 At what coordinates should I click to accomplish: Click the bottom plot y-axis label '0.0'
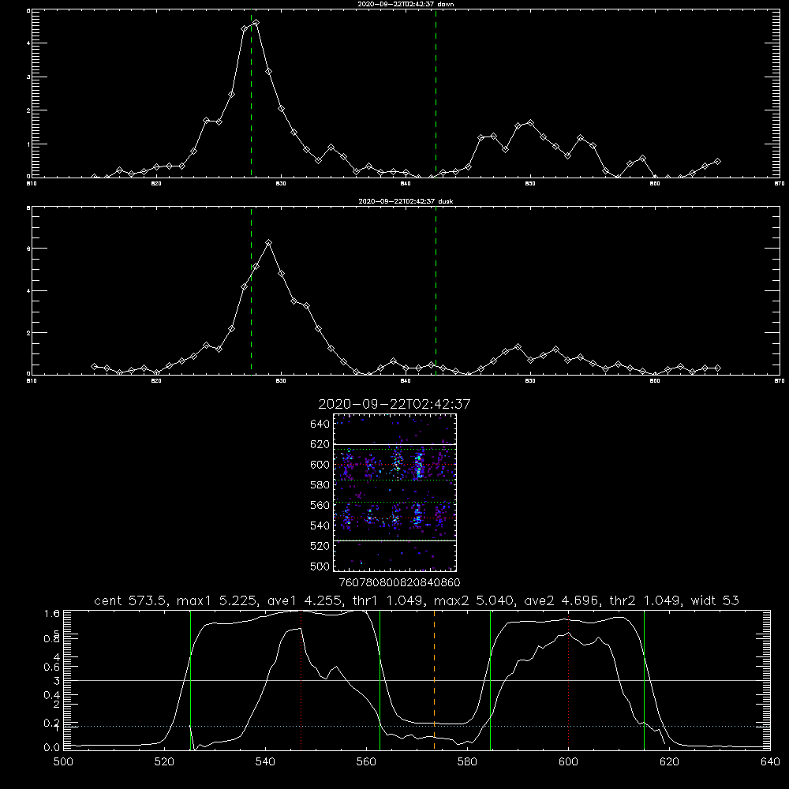click(x=52, y=748)
